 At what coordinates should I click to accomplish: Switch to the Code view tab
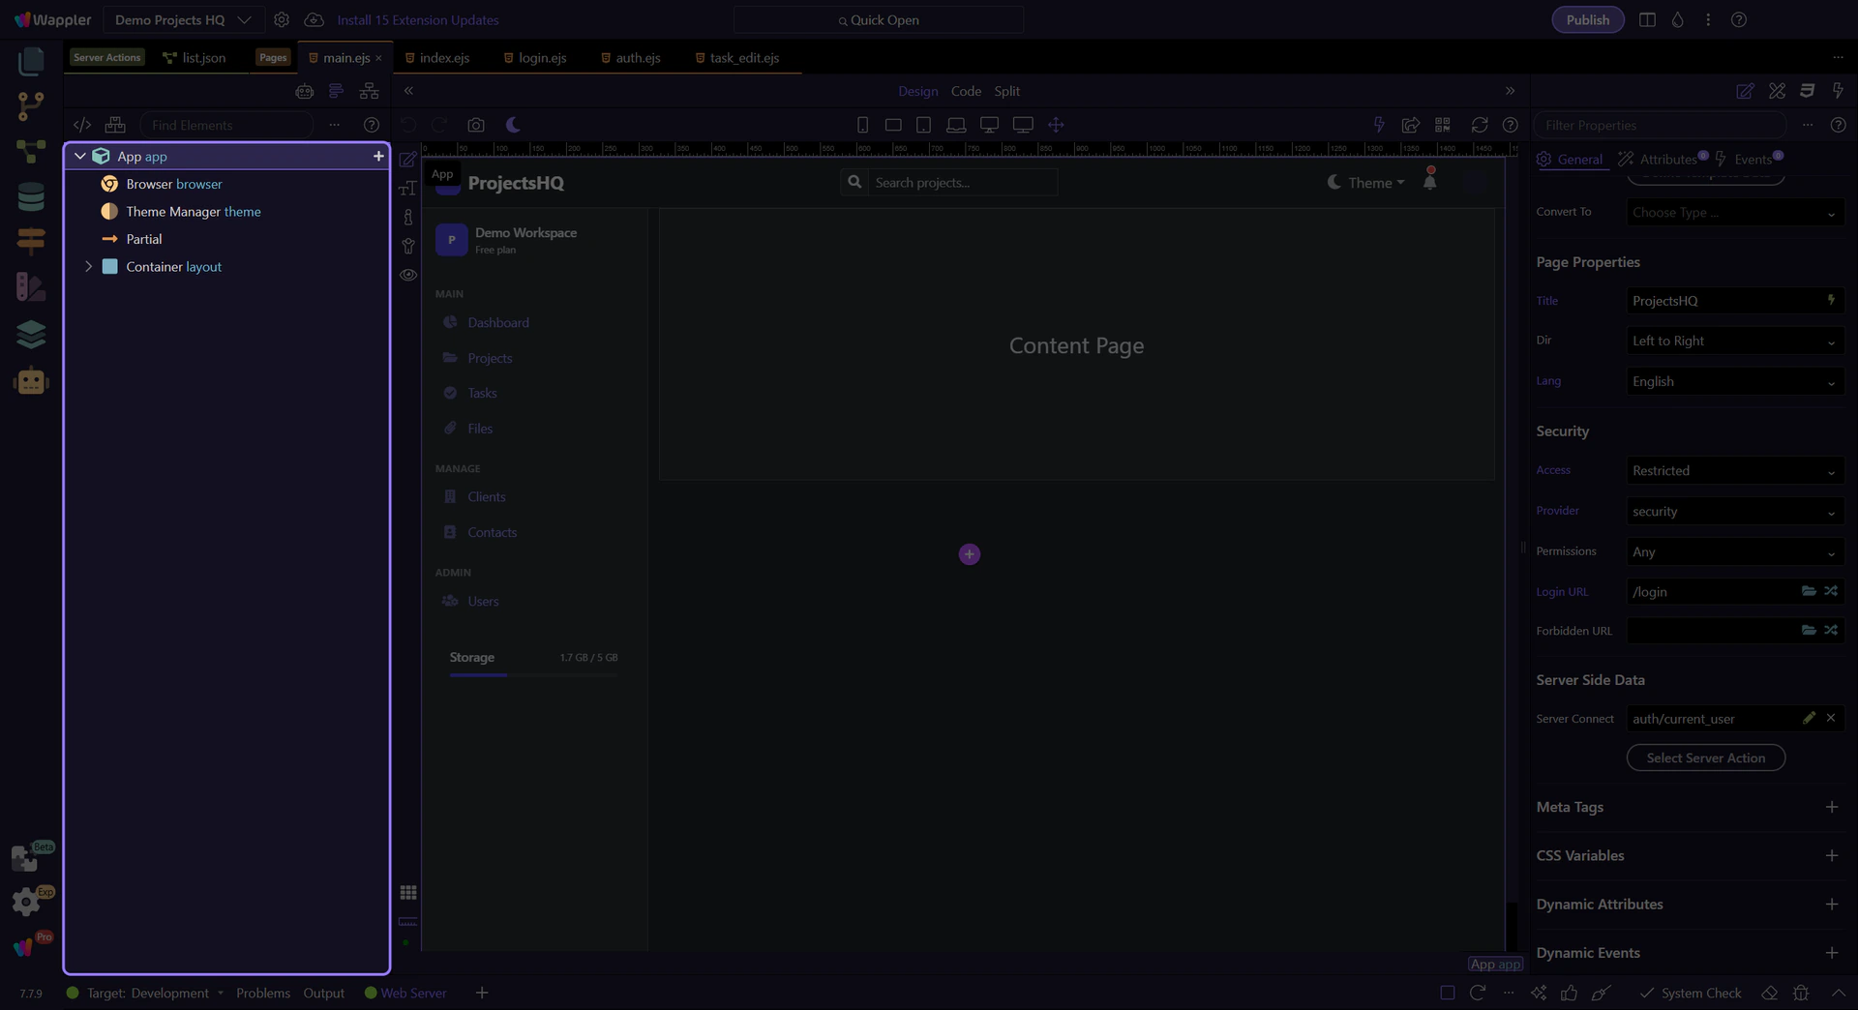(x=966, y=91)
